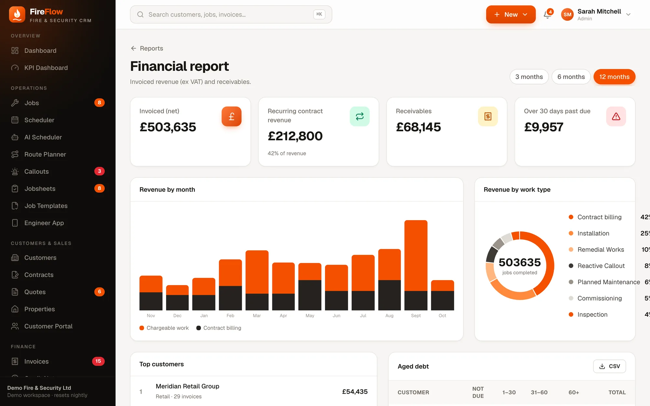Select the 12 months range

614,77
